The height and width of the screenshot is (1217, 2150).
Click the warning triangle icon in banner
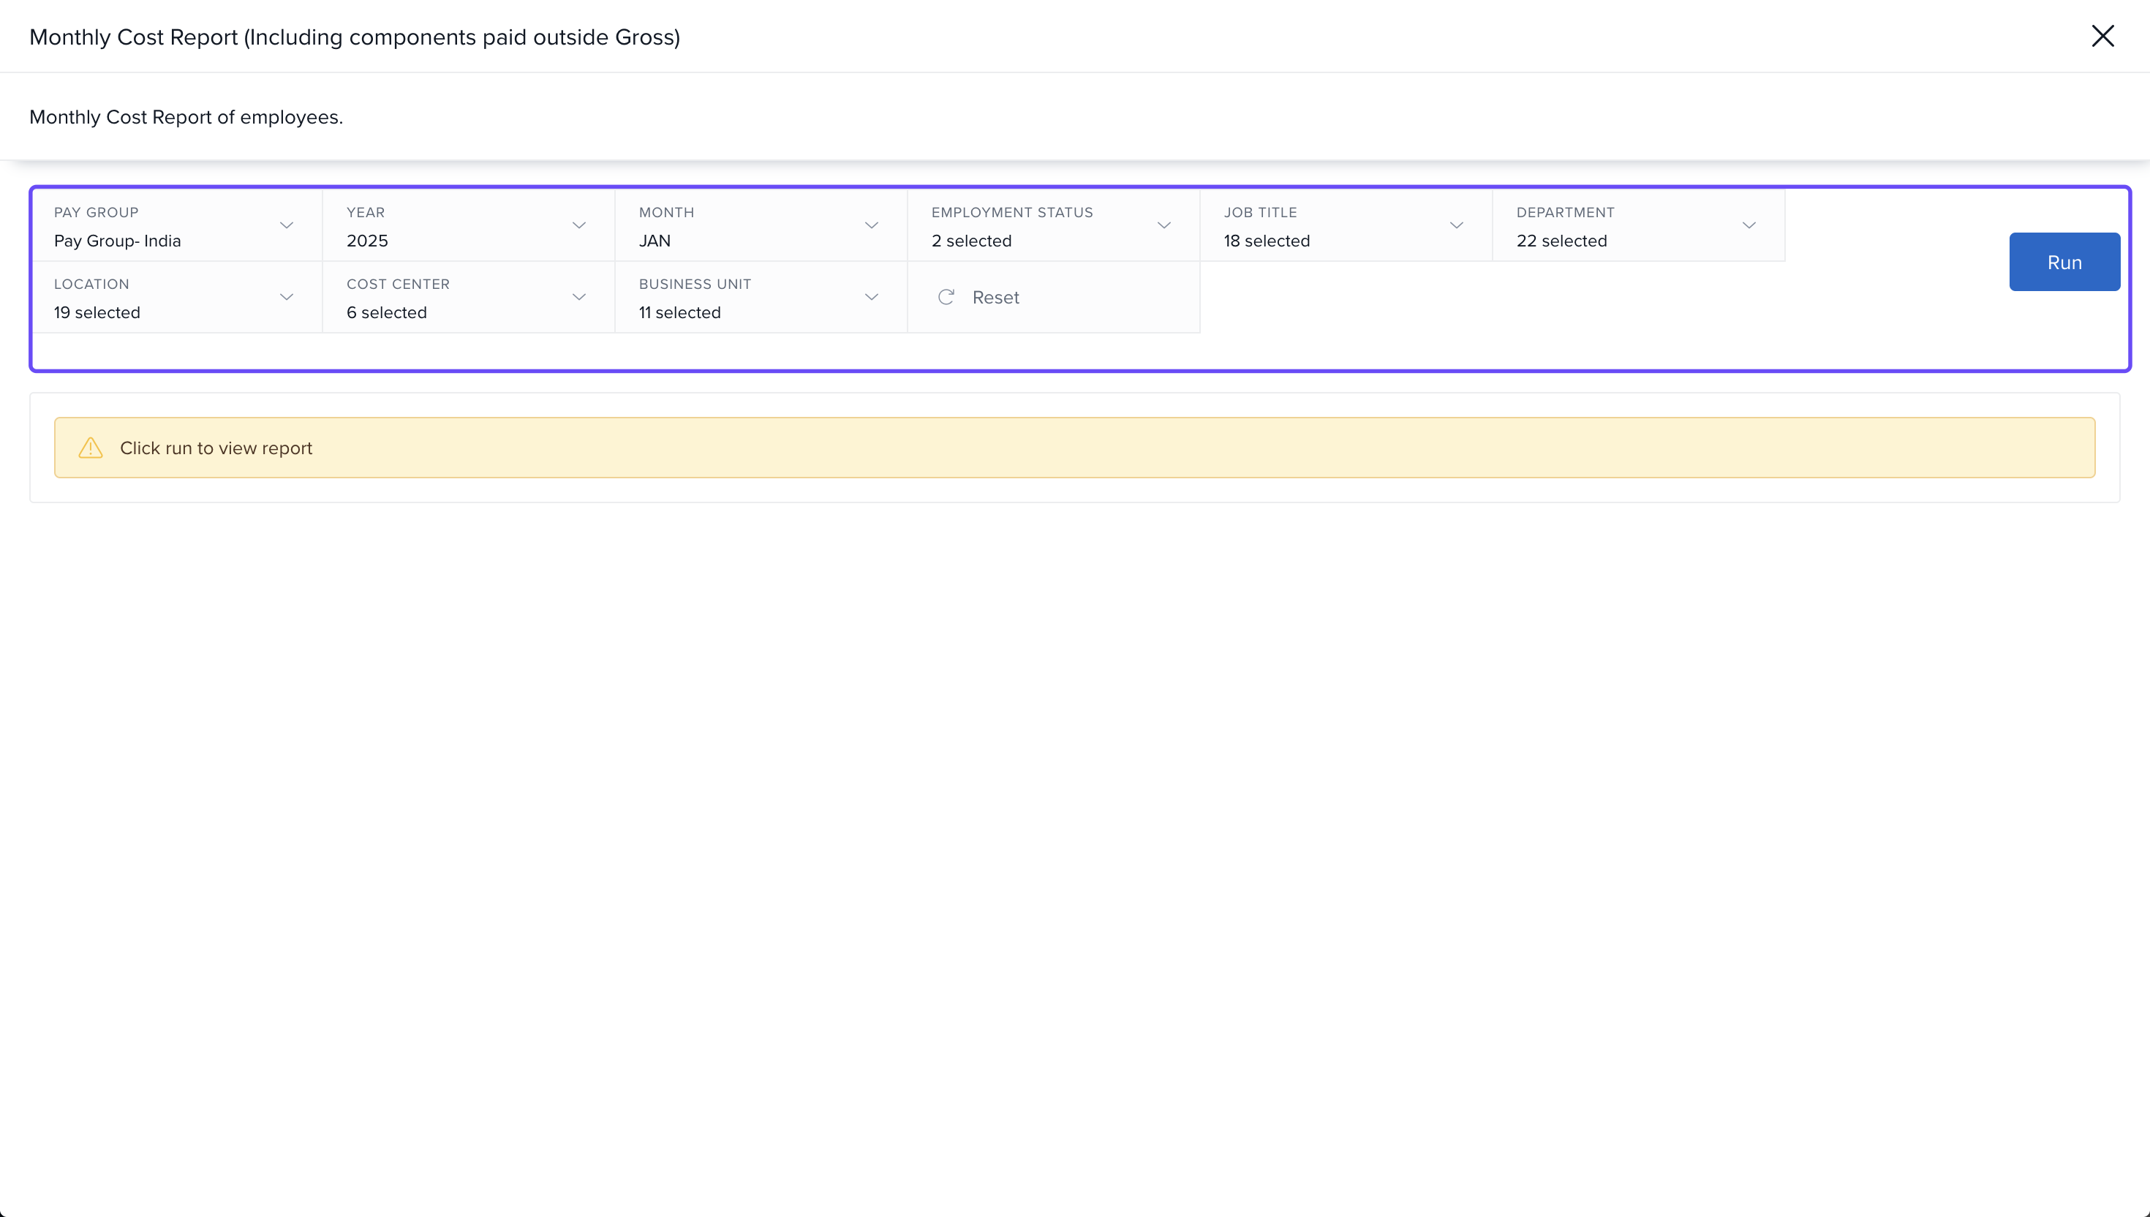click(90, 448)
